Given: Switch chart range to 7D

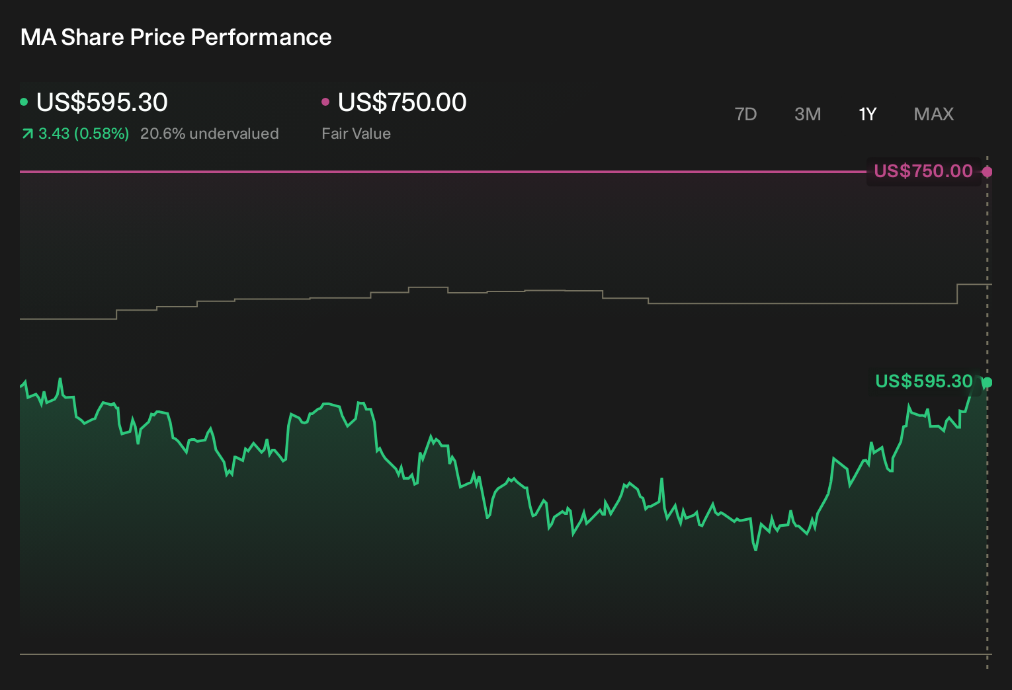Looking at the screenshot, I should click(745, 114).
